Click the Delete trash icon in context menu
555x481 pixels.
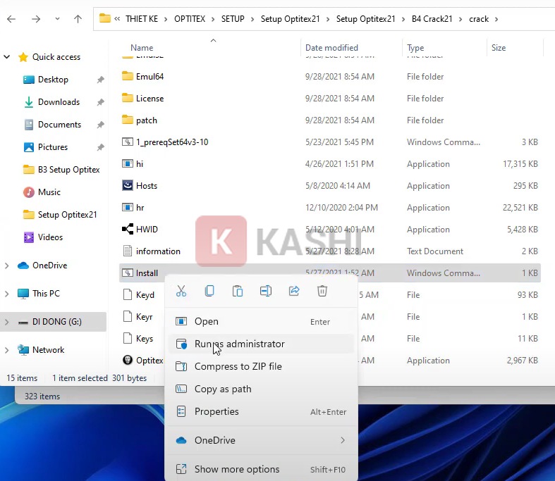(x=322, y=291)
